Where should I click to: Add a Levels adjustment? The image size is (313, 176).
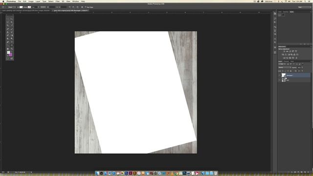[x=287, y=51]
